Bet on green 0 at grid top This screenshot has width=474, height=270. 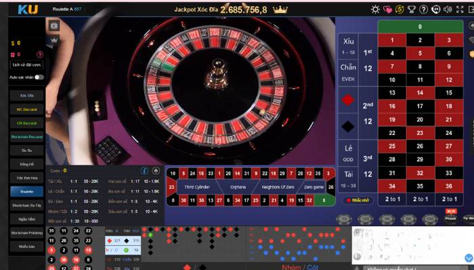[x=421, y=26]
